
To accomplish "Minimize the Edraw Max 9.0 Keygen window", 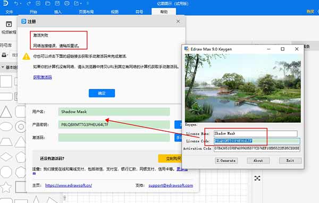I will coord(268,49).
